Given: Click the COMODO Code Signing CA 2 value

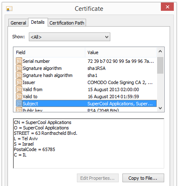Looking at the screenshot, I should tap(120, 82).
